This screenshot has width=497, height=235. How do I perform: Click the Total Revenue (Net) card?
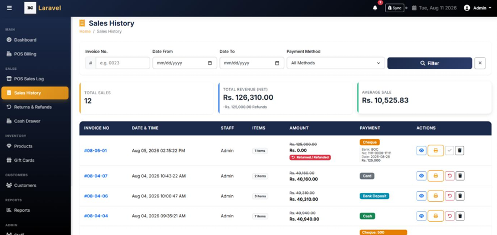[x=285, y=98]
